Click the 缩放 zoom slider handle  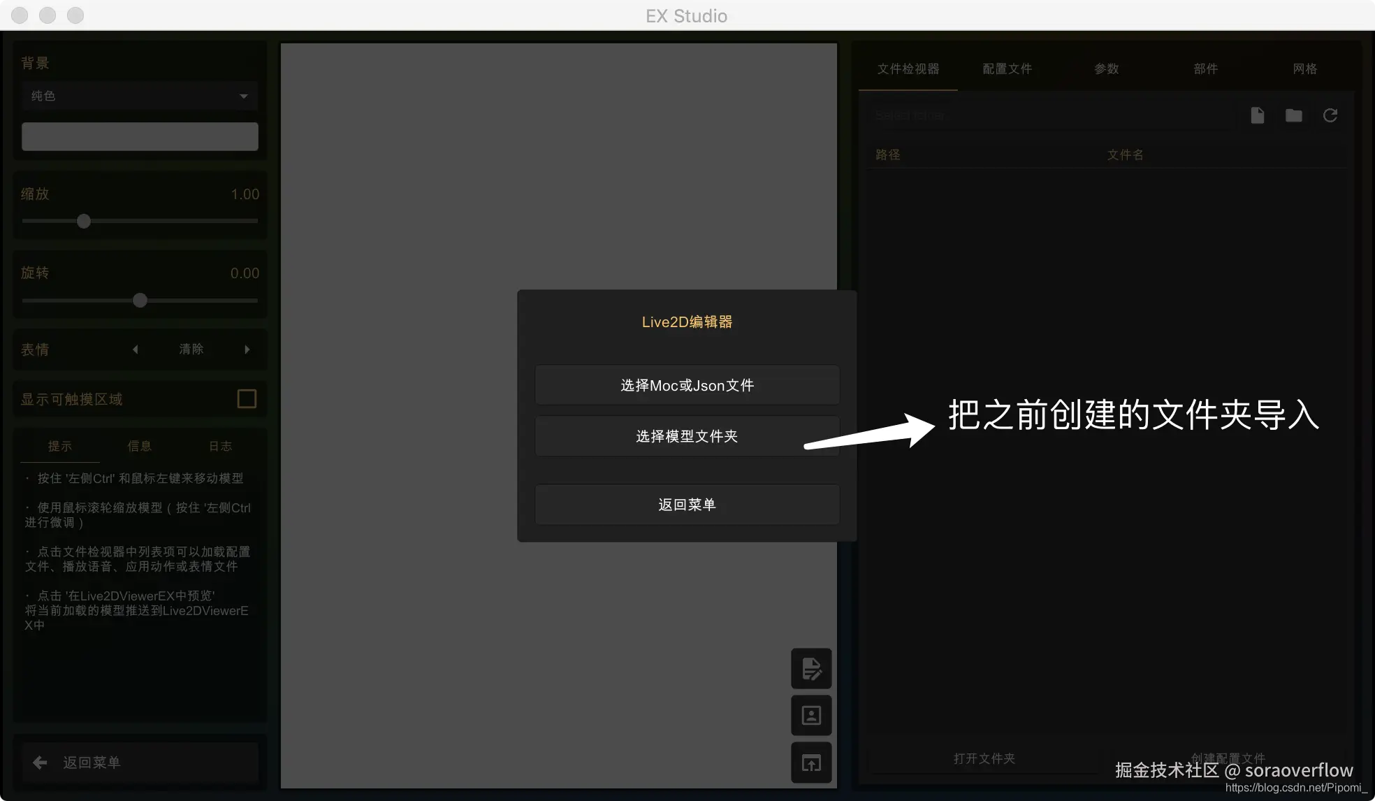point(83,221)
